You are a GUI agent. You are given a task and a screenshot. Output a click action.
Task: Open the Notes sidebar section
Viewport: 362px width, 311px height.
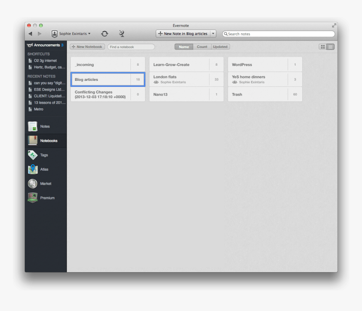[x=46, y=126]
